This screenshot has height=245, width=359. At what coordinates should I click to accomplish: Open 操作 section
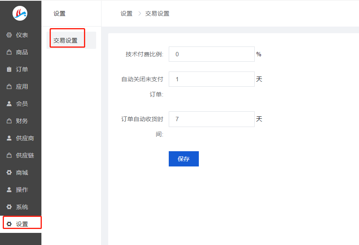21,190
